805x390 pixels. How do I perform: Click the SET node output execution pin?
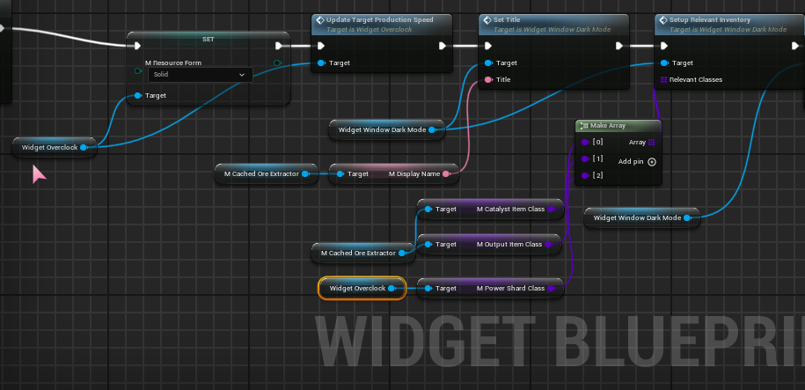pos(279,46)
